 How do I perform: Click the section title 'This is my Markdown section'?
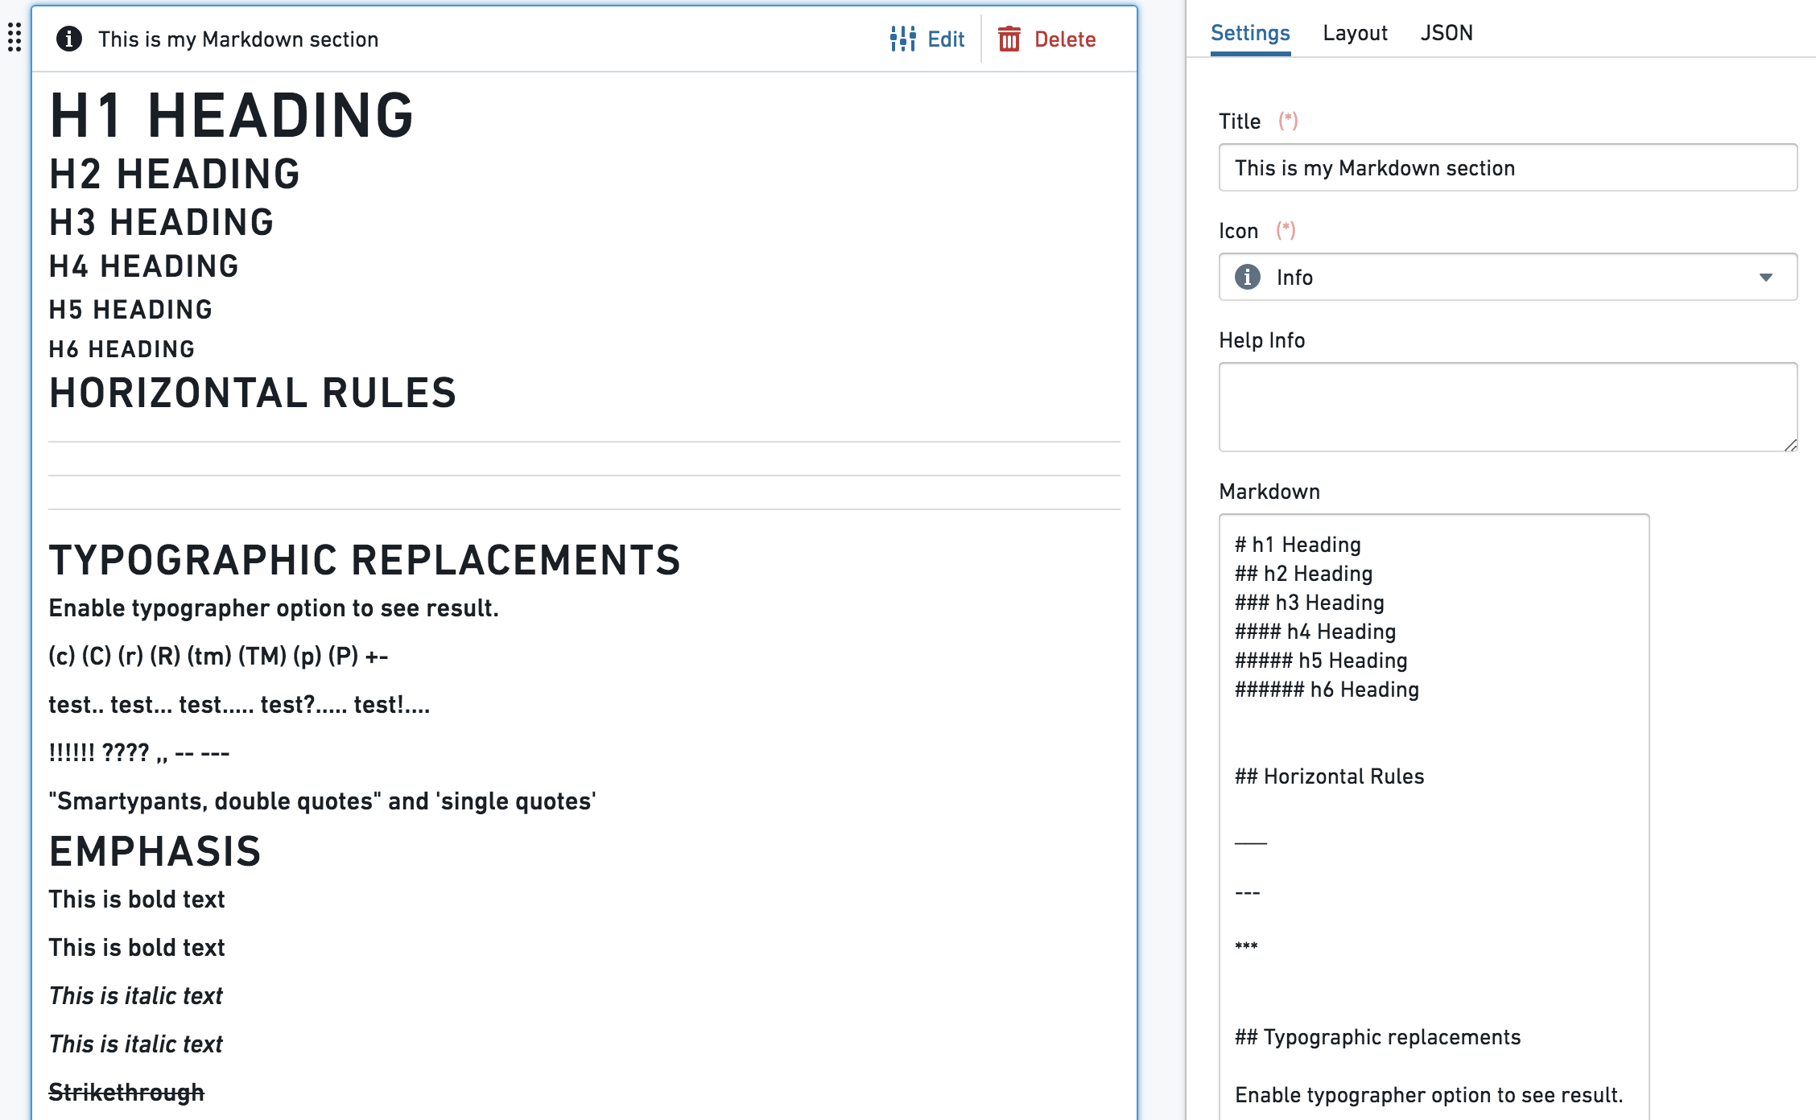(238, 39)
